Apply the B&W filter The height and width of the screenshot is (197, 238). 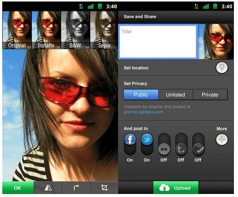point(75,30)
